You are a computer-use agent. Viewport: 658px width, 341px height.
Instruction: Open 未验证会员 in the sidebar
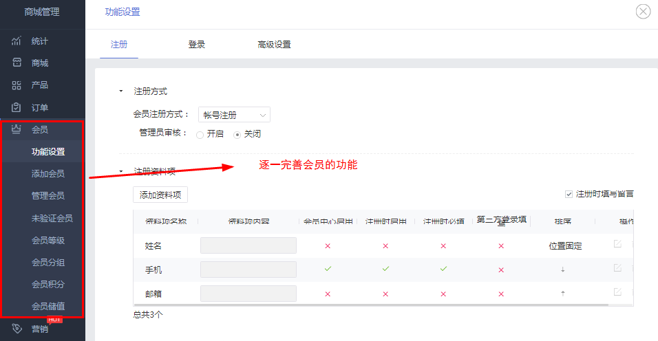52,218
